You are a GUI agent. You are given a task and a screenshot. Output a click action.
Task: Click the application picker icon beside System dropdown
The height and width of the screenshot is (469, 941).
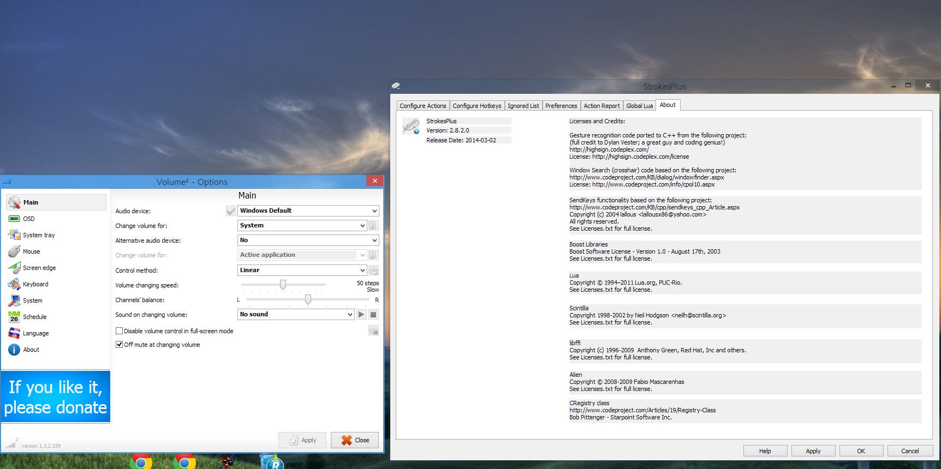(373, 225)
